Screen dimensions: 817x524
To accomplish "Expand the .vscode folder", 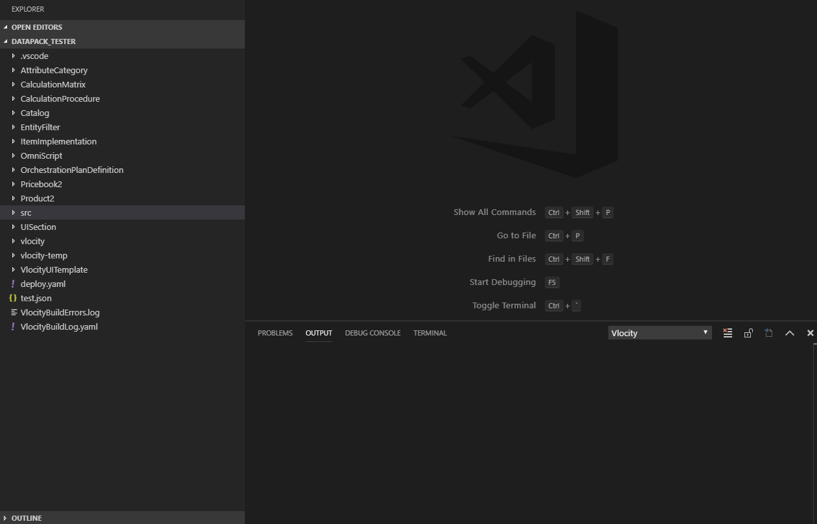I will pyautogui.click(x=122, y=56).
